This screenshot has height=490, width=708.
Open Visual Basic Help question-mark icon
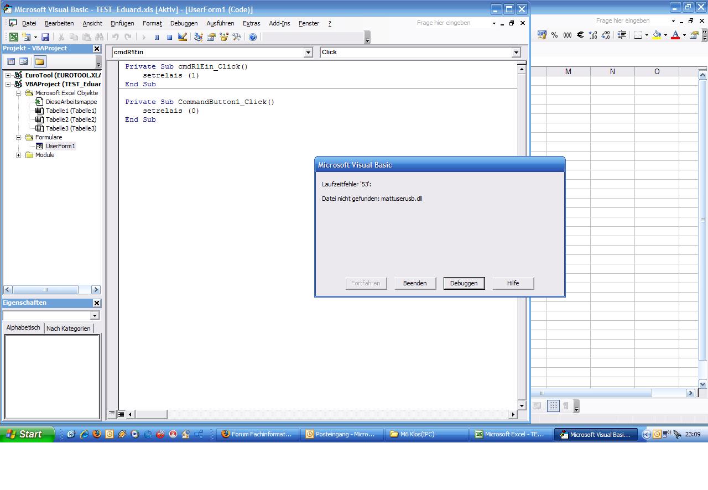pyautogui.click(x=253, y=37)
